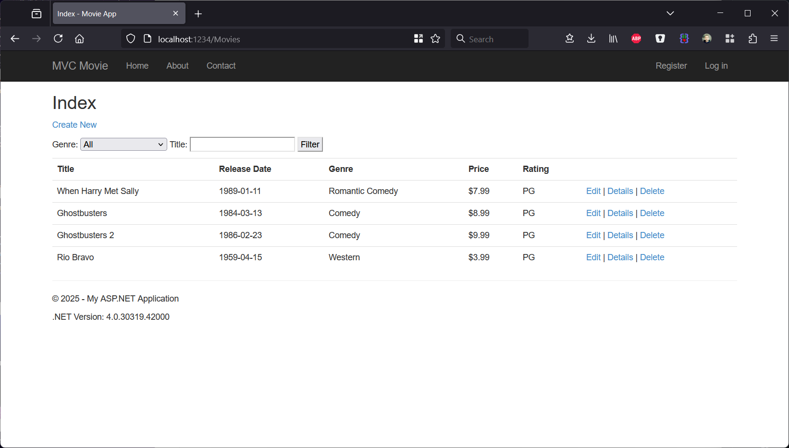Open the Genre dropdown

tap(123, 144)
